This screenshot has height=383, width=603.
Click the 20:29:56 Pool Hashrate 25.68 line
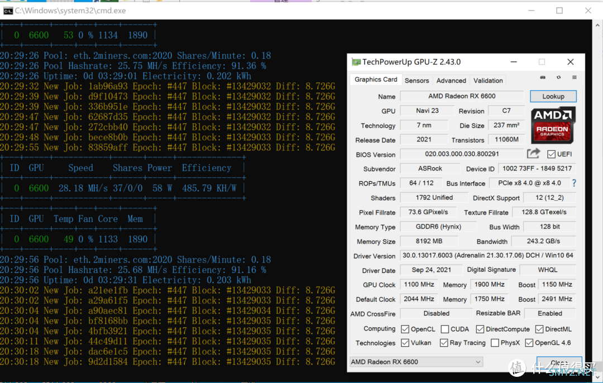click(133, 270)
